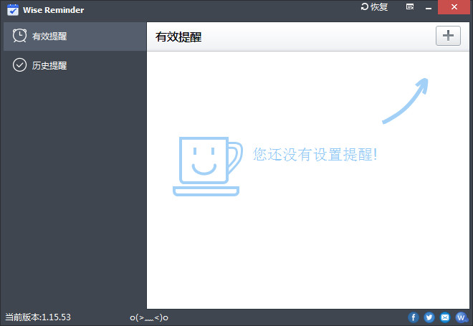Viewport: 473px width, 326px height.
Task: Click the Wise Reminder app logo icon
Action: click(x=13, y=9)
